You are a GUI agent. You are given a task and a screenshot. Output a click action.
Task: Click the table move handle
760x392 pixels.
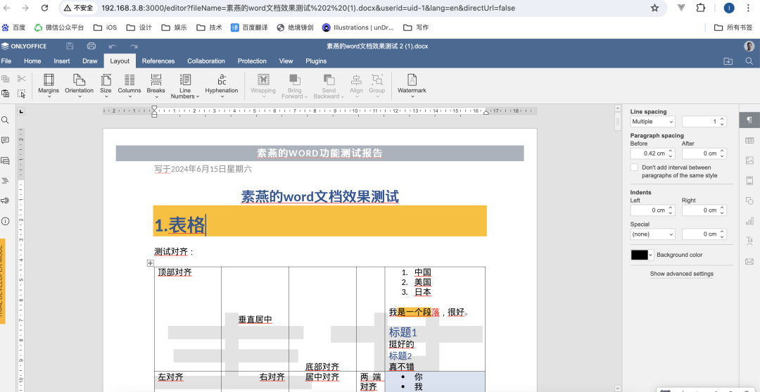pyautogui.click(x=151, y=263)
